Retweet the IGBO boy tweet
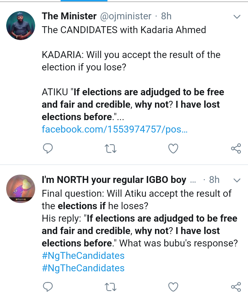This screenshot has width=248, height=301. click(x=110, y=287)
